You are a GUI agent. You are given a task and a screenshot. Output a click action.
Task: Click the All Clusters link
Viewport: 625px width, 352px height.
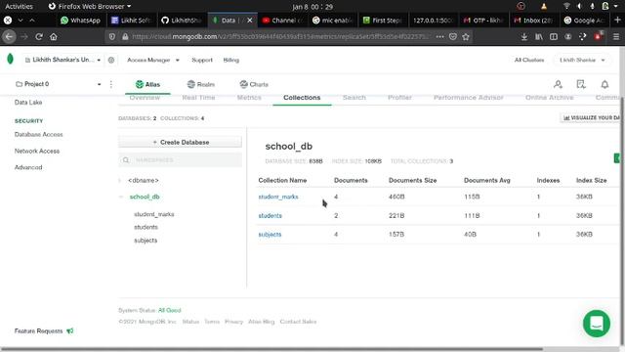(x=529, y=60)
